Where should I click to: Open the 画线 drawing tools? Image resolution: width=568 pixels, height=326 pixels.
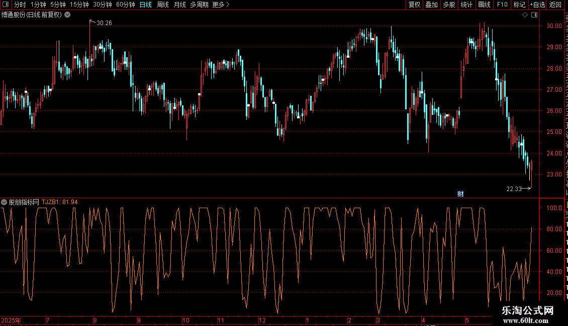click(485, 5)
